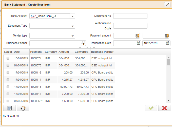This screenshot has width=172, height=127.
Task: Click the converted value -59,027.73
Action: pyautogui.click(x=82, y=87)
